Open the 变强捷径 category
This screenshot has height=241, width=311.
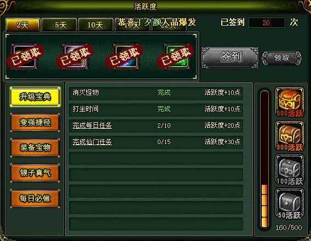(x=35, y=122)
